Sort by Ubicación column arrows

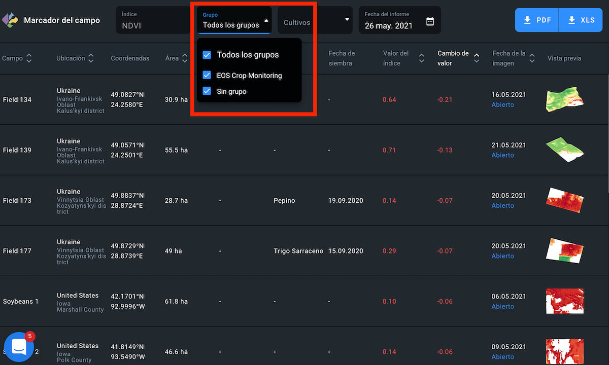pos(91,58)
